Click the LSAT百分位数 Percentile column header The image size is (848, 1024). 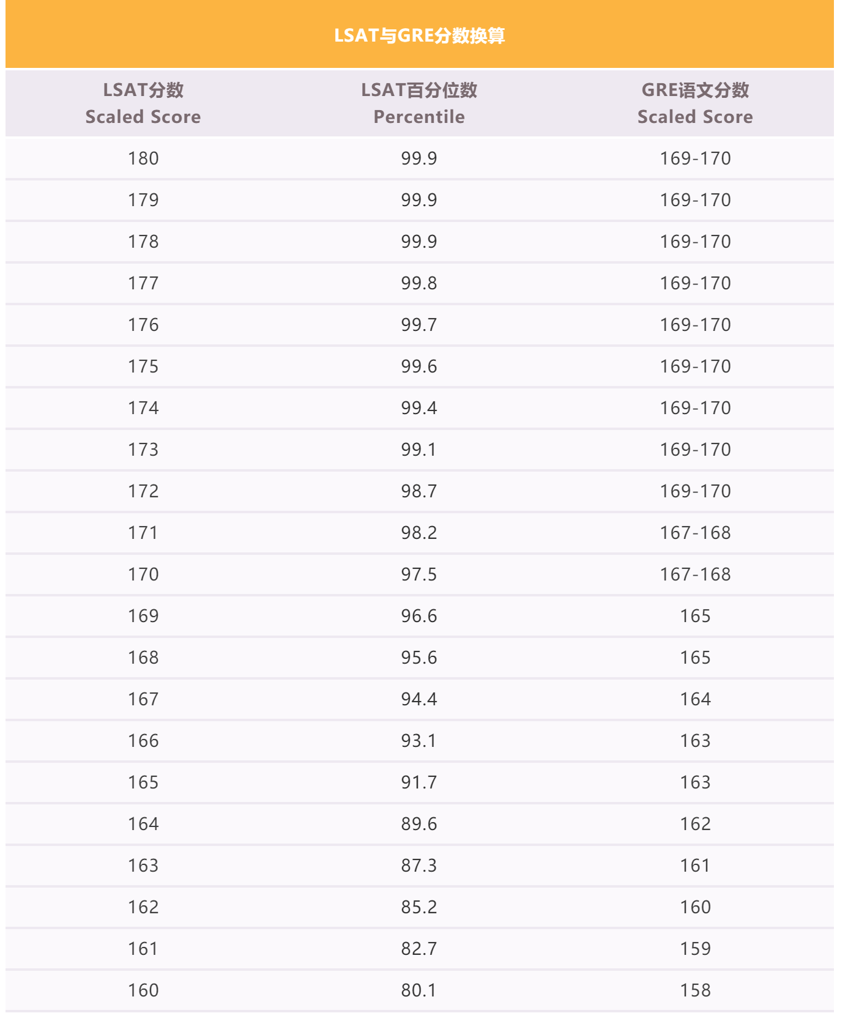click(x=419, y=103)
